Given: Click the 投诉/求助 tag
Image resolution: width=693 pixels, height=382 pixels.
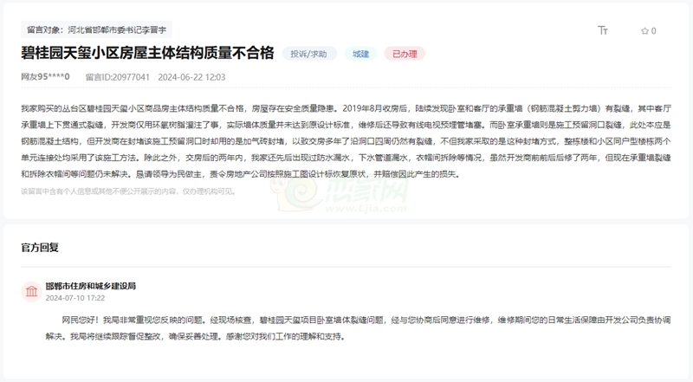Looking at the screenshot, I should [x=309, y=54].
